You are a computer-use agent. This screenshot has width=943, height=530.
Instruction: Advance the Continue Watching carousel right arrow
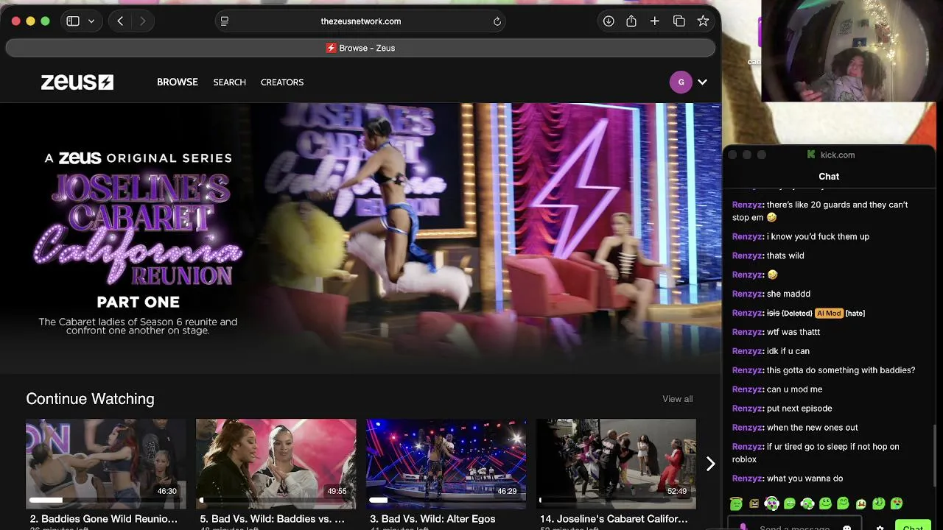710,464
